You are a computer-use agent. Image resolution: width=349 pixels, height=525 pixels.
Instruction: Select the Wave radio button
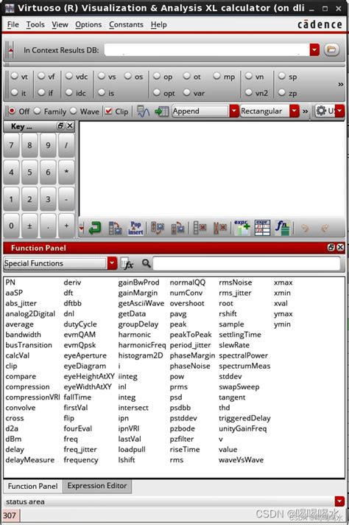(x=74, y=111)
